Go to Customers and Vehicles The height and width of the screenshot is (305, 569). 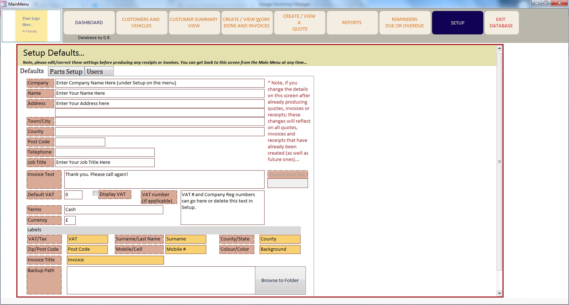click(x=141, y=23)
